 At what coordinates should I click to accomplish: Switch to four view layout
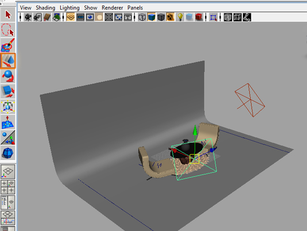point(8,187)
